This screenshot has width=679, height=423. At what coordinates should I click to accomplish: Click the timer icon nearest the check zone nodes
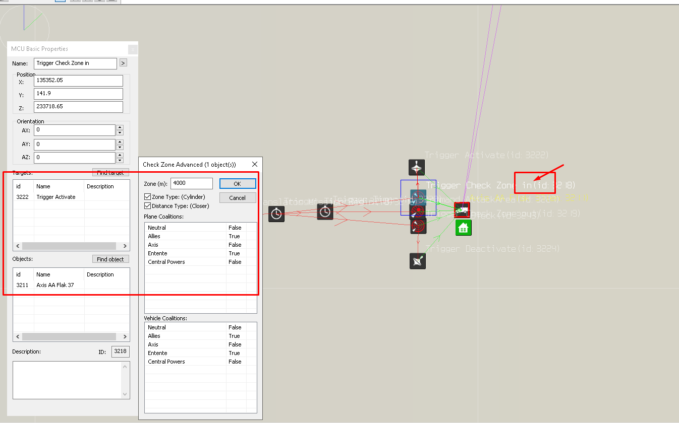coord(325,211)
